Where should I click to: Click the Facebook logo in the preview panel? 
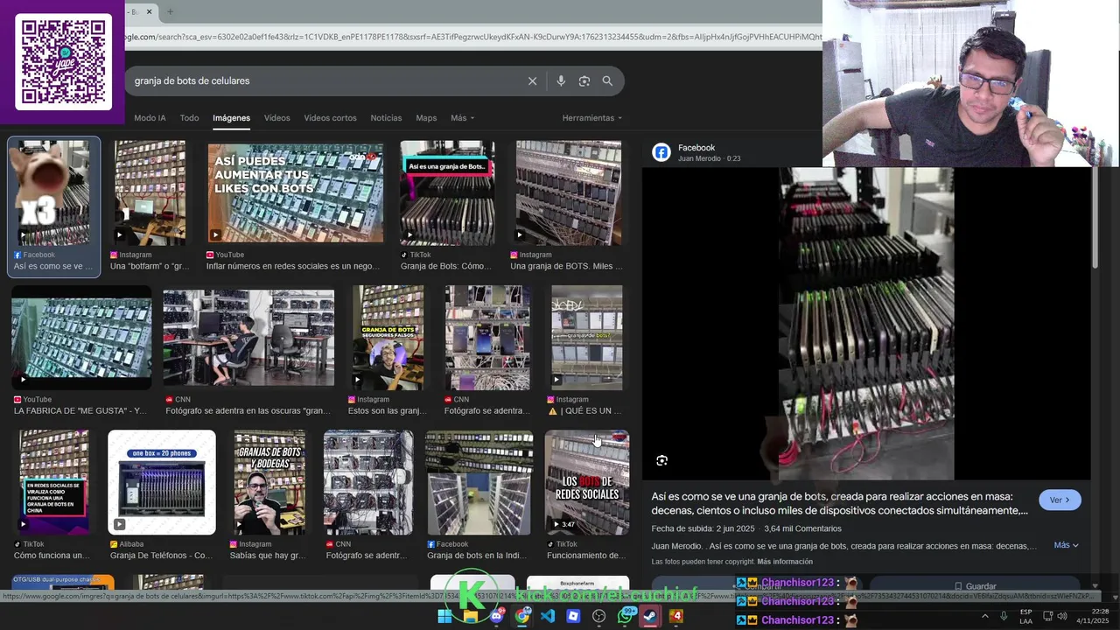click(x=661, y=152)
